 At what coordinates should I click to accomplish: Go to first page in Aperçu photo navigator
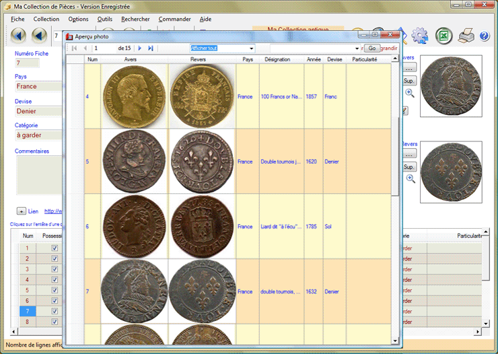coord(74,48)
